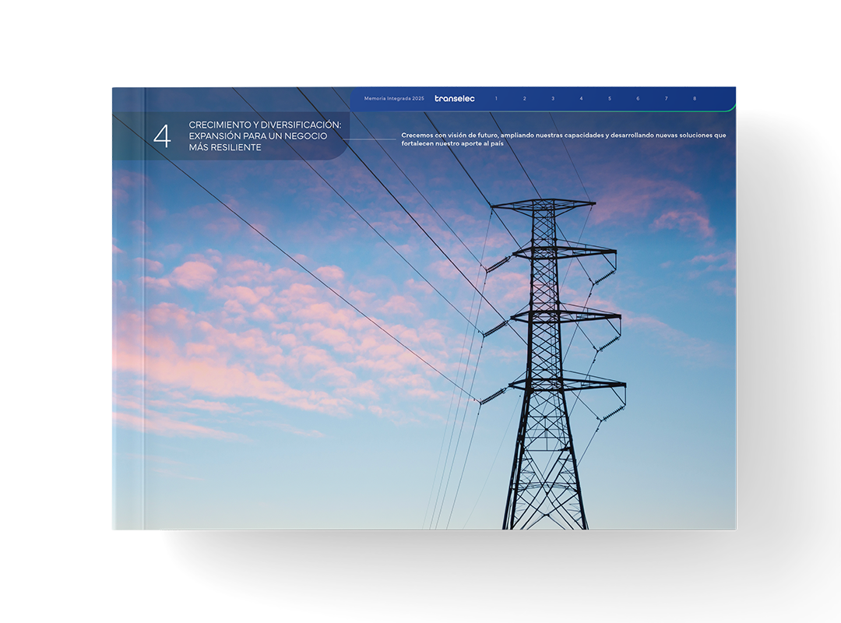Screen dimensions: 841x623
Task: Click the large chapter number 4
Action: coord(162,136)
